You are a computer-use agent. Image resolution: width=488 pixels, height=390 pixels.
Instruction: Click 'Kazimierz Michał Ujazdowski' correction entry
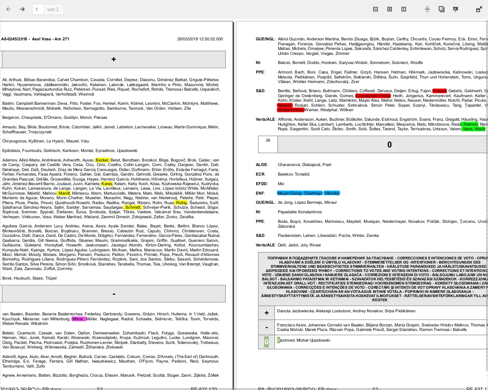(x=303, y=340)
